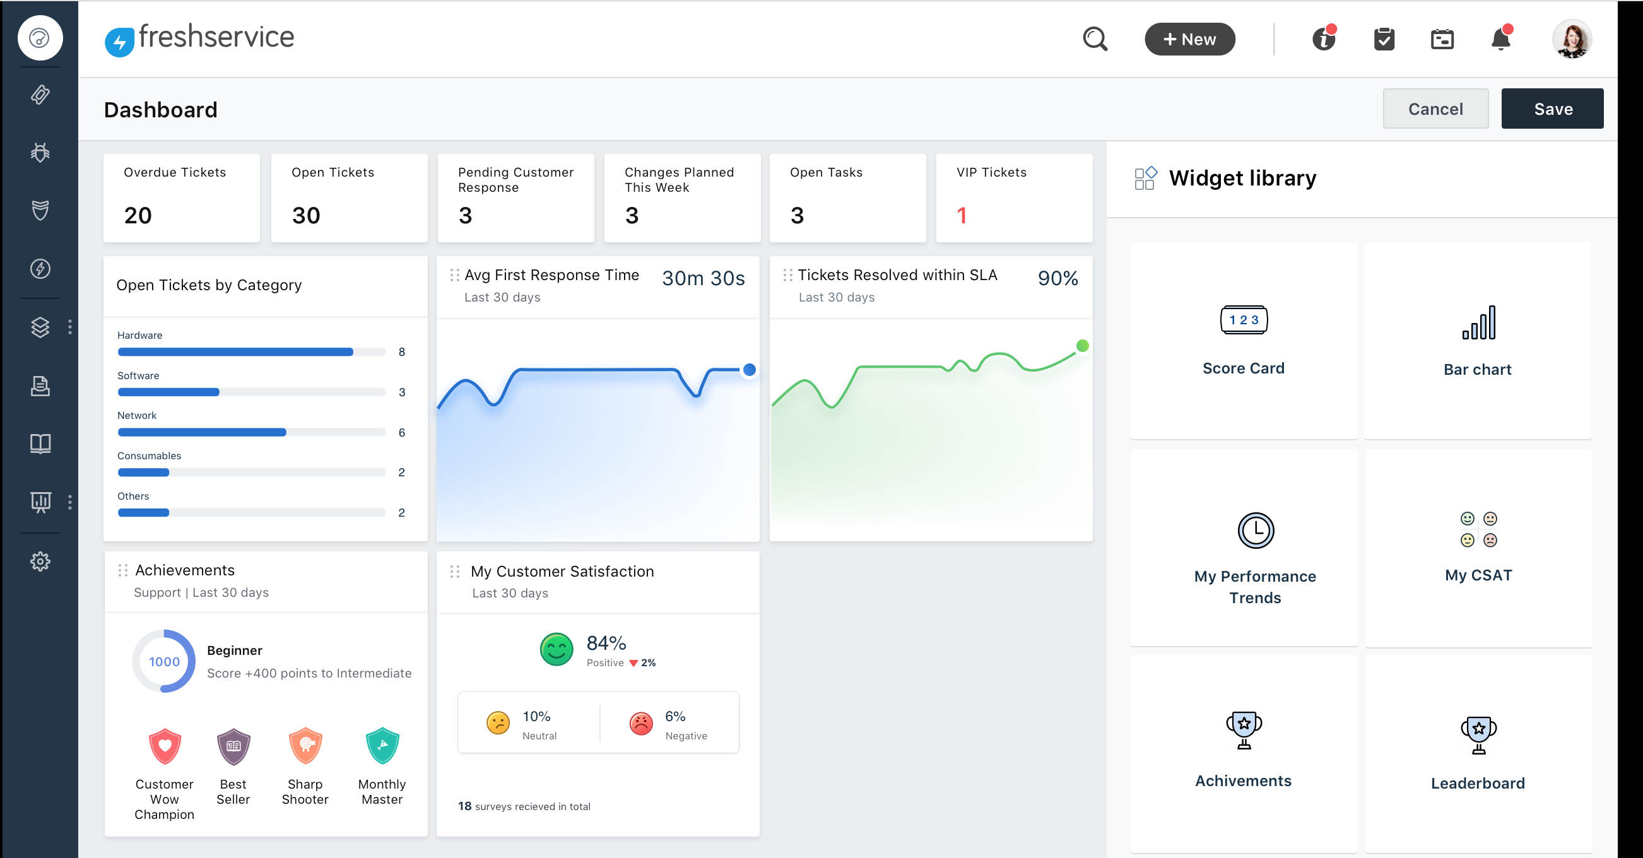Open the search magnifier icon
This screenshot has width=1643, height=858.
[x=1095, y=39]
